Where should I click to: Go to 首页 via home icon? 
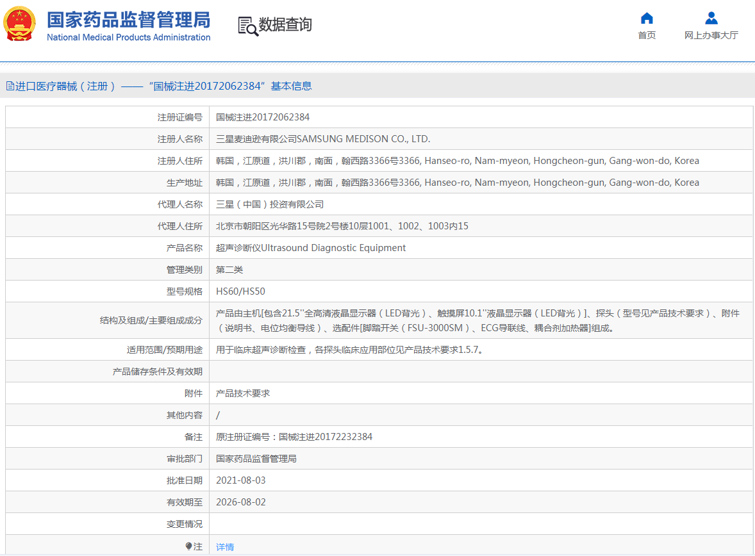(647, 19)
